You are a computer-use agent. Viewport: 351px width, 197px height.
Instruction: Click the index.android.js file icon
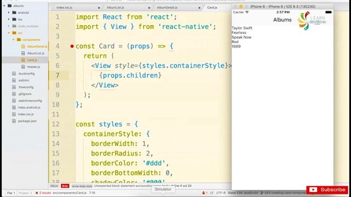pos(14,107)
